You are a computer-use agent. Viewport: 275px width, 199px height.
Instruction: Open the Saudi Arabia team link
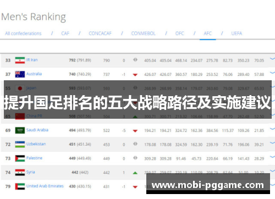point(37,130)
